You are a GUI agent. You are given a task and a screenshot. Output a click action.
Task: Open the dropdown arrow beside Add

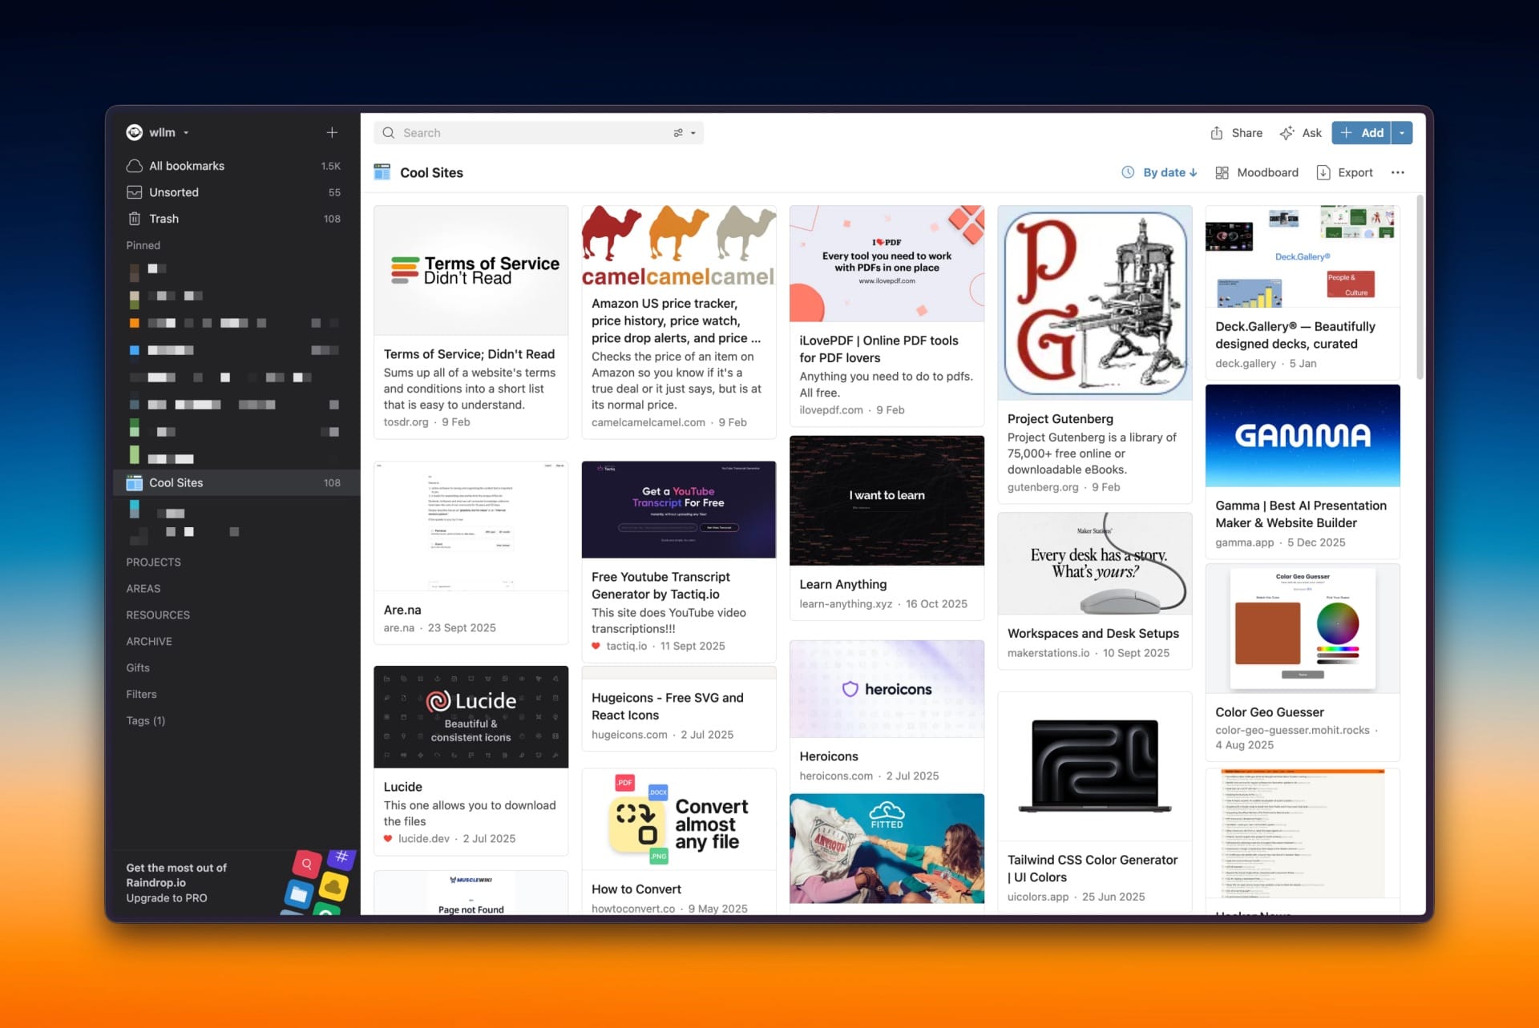1402,133
